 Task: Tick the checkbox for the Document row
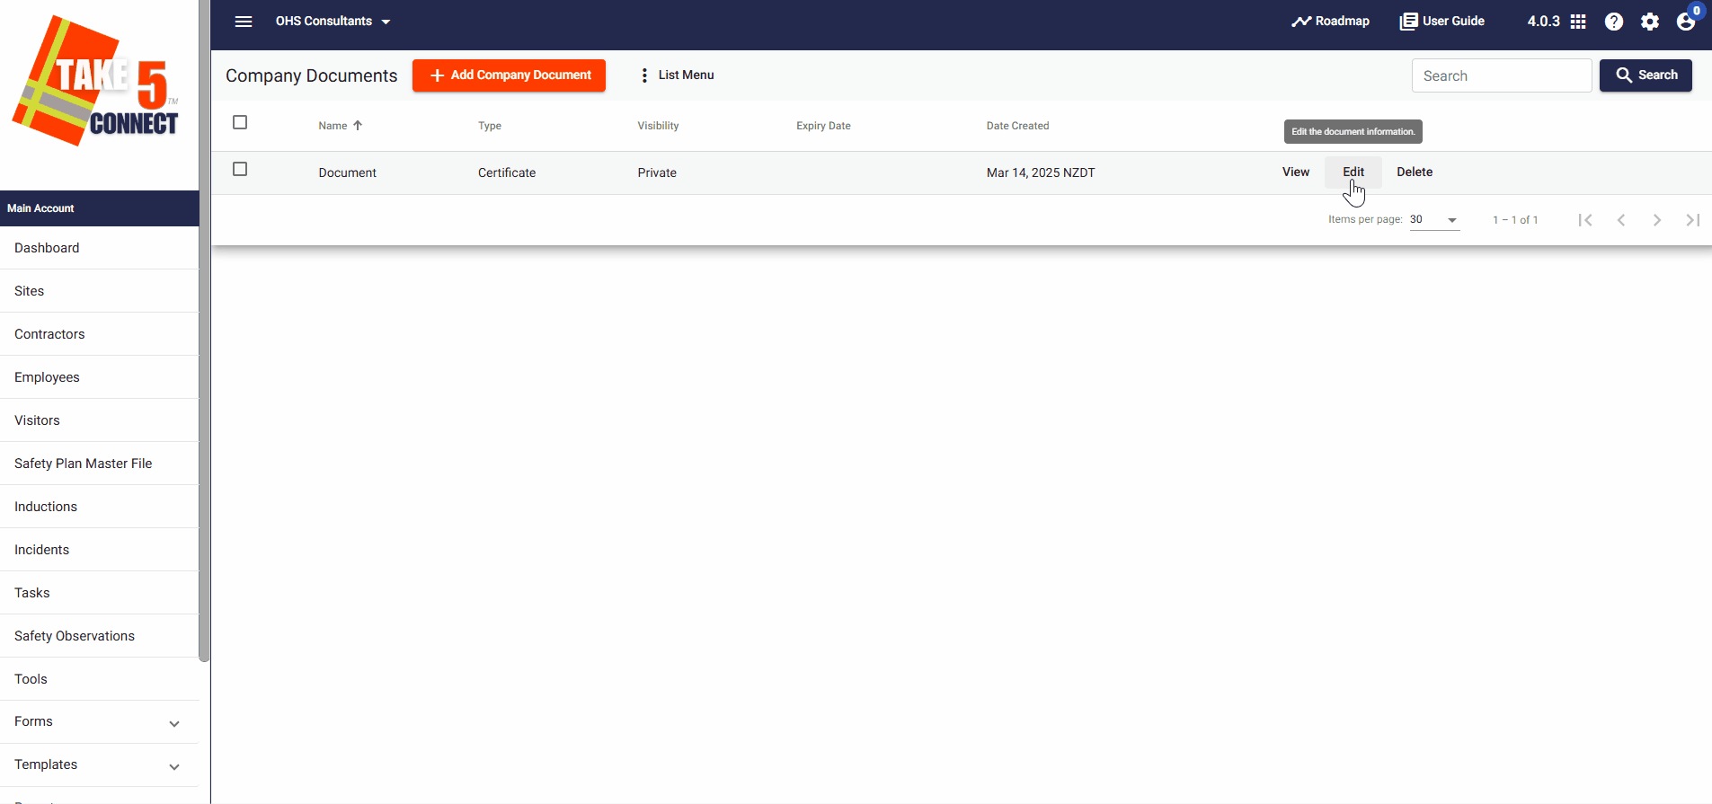pyautogui.click(x=240, y=169)
